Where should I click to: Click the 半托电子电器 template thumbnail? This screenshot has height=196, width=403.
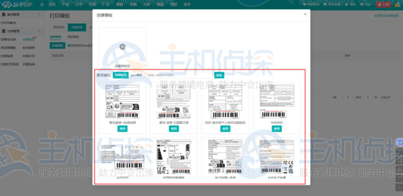(x=277, y=157)
